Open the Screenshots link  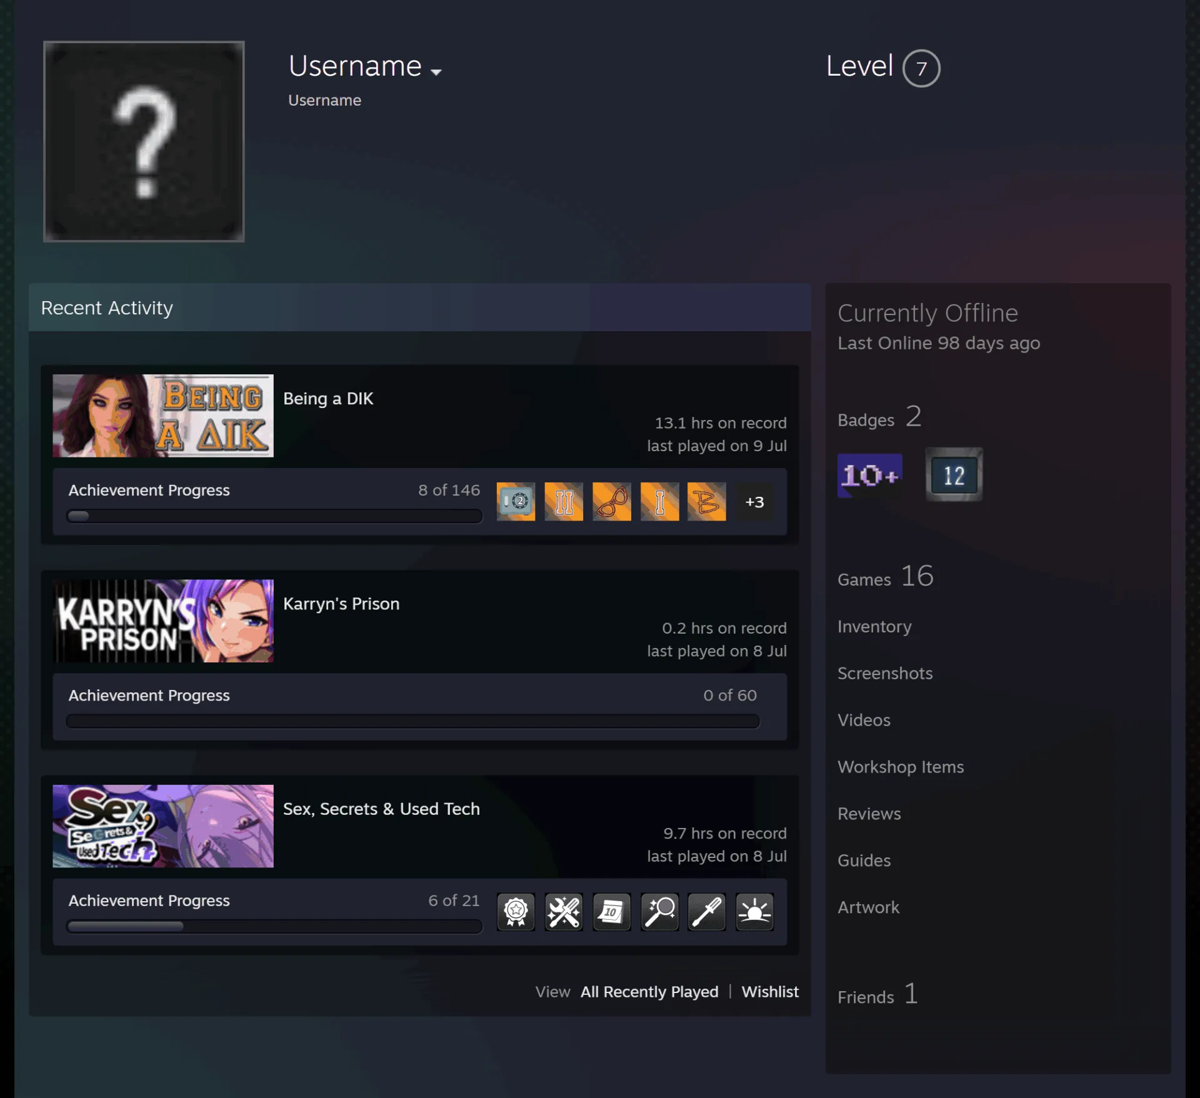click(885, 673)
